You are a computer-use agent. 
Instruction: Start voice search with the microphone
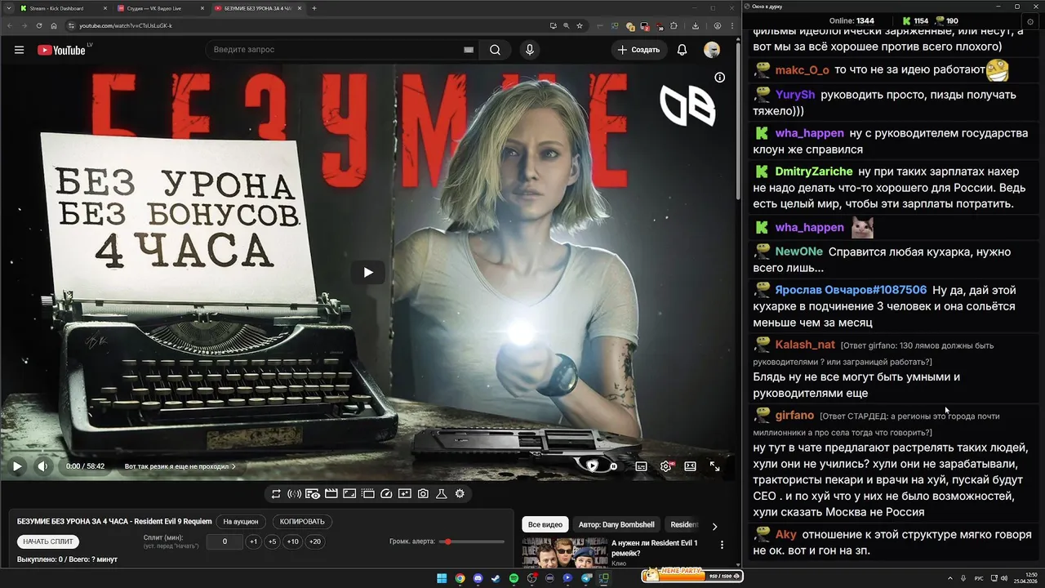(530, 50)
